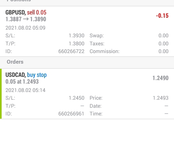Tap the -0.15 profit value

pyautogui.click(x=162, y=16)
